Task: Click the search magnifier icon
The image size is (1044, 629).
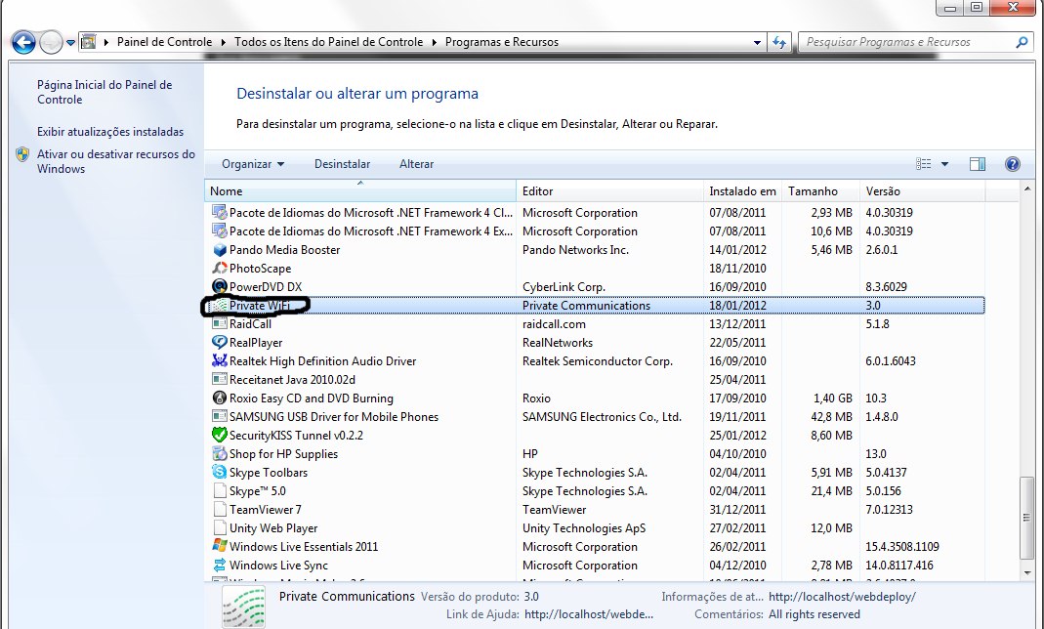Action: [1023, 42]
